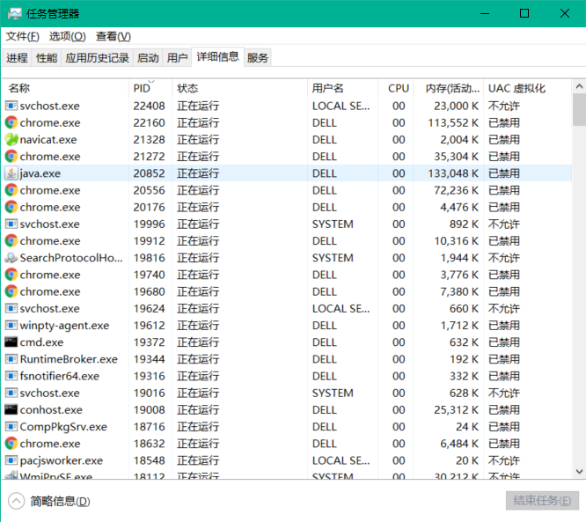Click the navicat.exe process icon

coord(11,139)
